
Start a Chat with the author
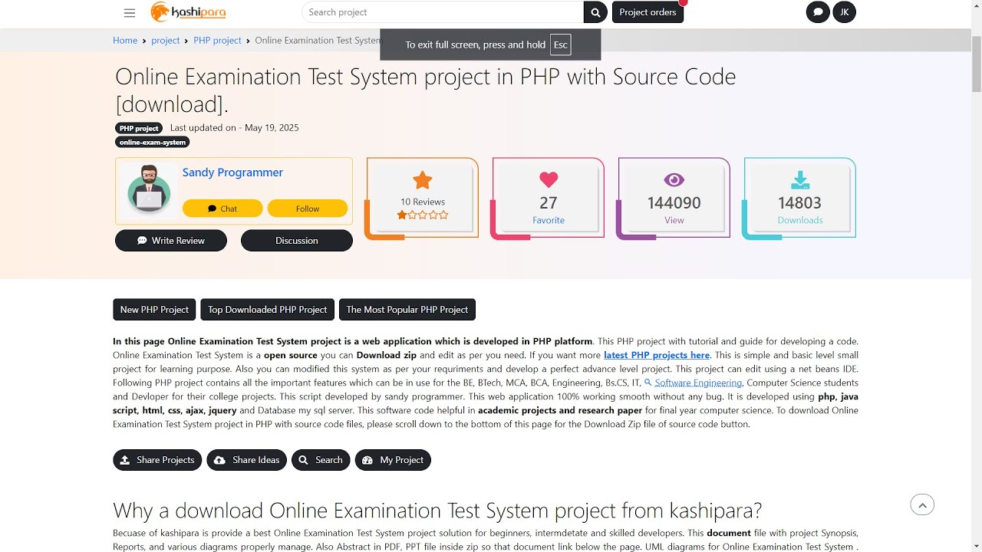222,209
